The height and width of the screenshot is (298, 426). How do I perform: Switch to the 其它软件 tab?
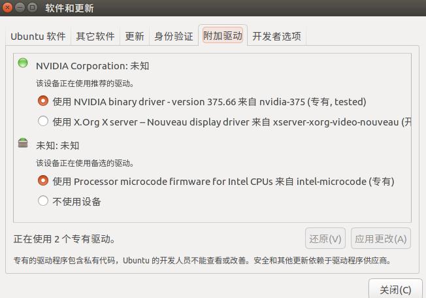(x=95, y=36)
